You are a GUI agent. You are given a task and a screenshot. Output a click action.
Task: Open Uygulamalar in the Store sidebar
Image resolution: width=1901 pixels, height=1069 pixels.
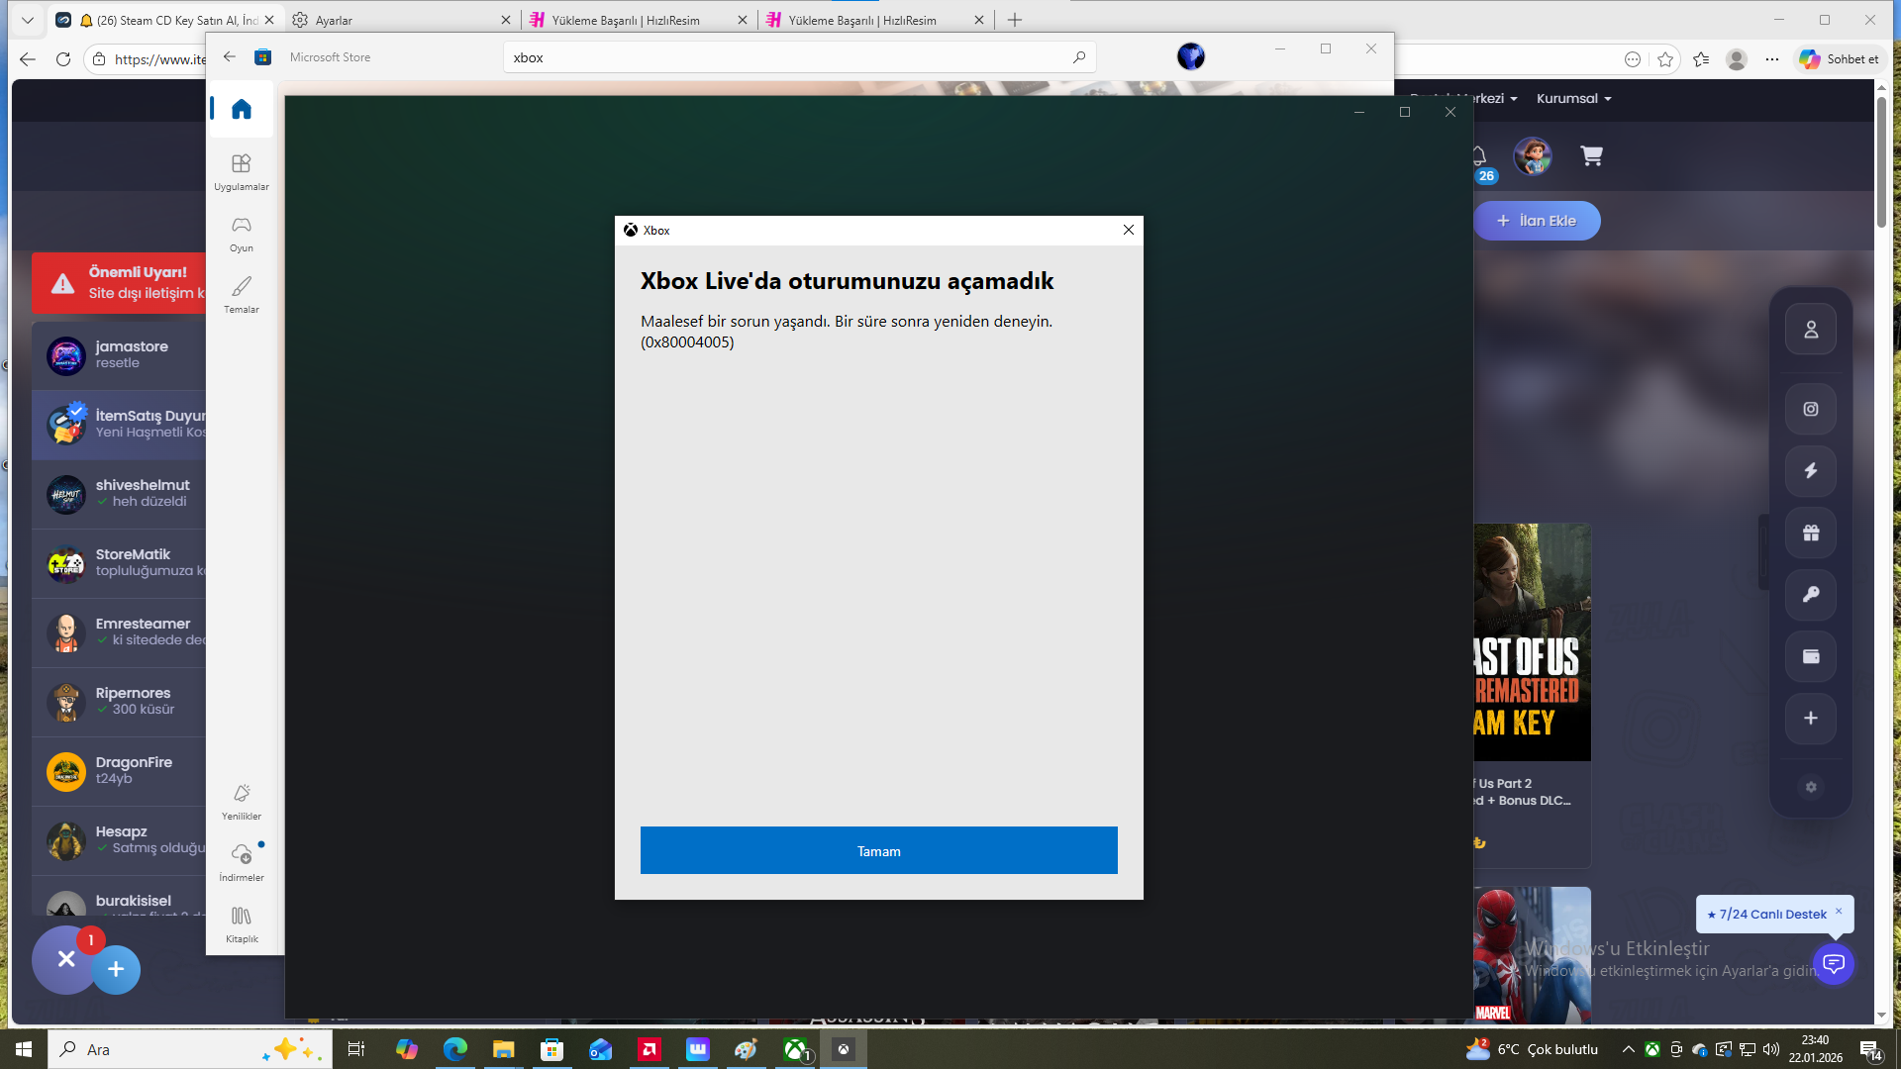click(x=242, y=171)
